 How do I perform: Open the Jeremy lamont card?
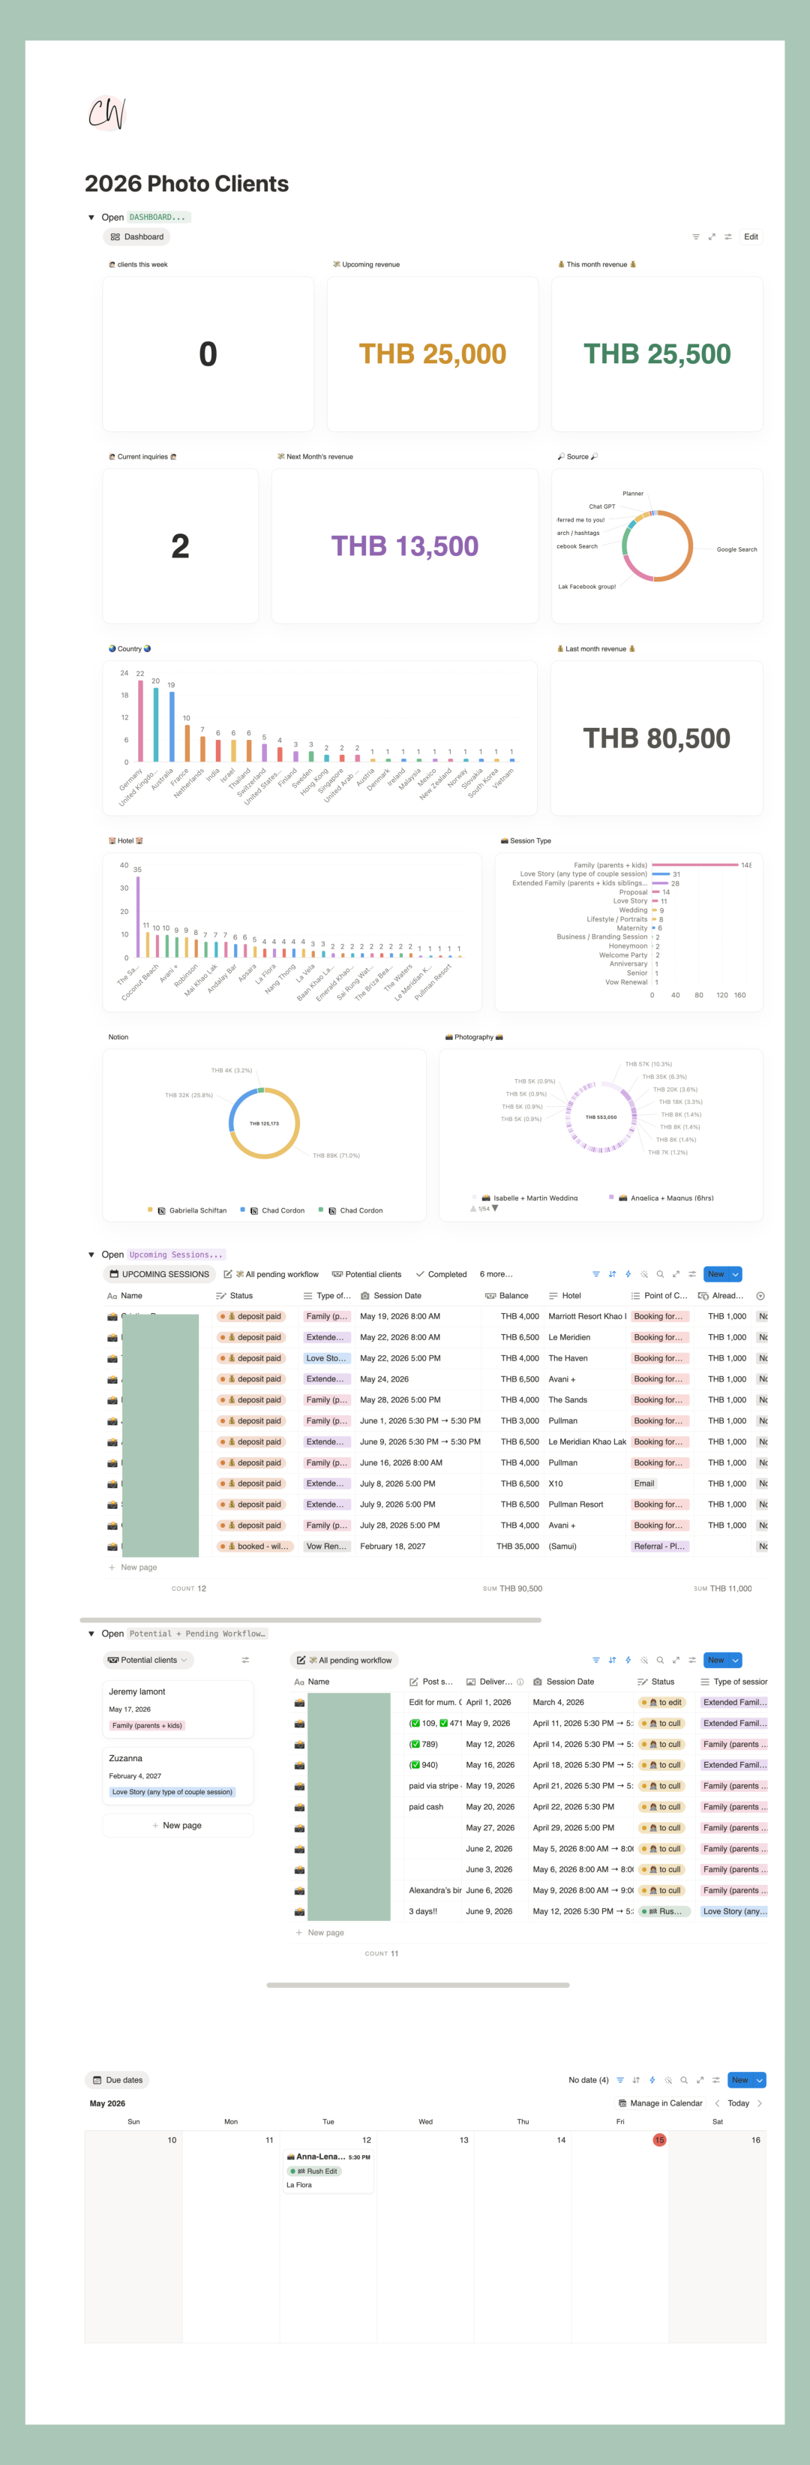pos(178,1708)
